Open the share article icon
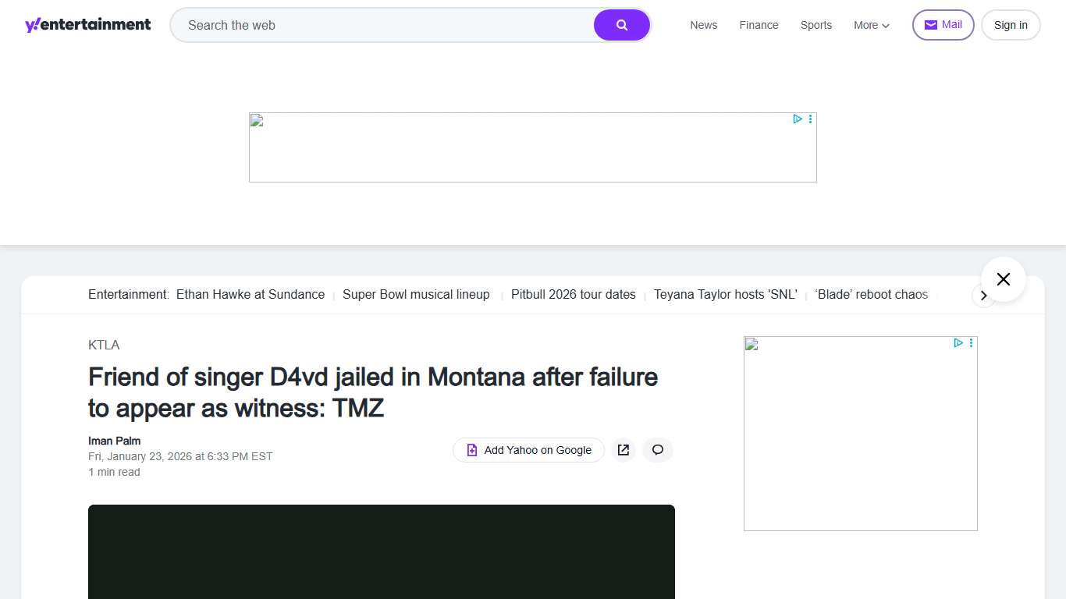The image size is (1066, 599). coord(623,450)
